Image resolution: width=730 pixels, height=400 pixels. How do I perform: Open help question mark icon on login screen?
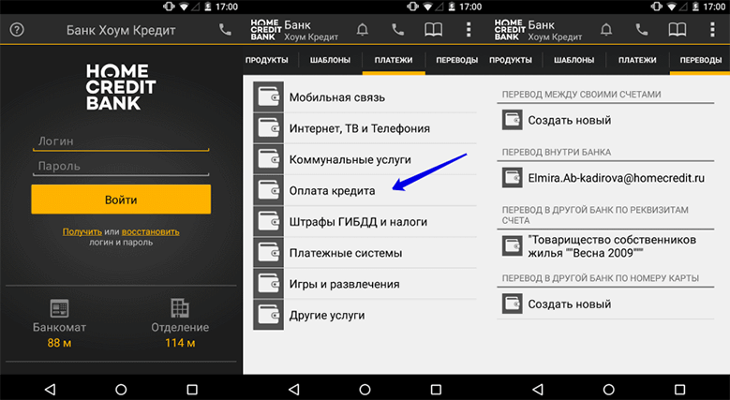point(17,30)
